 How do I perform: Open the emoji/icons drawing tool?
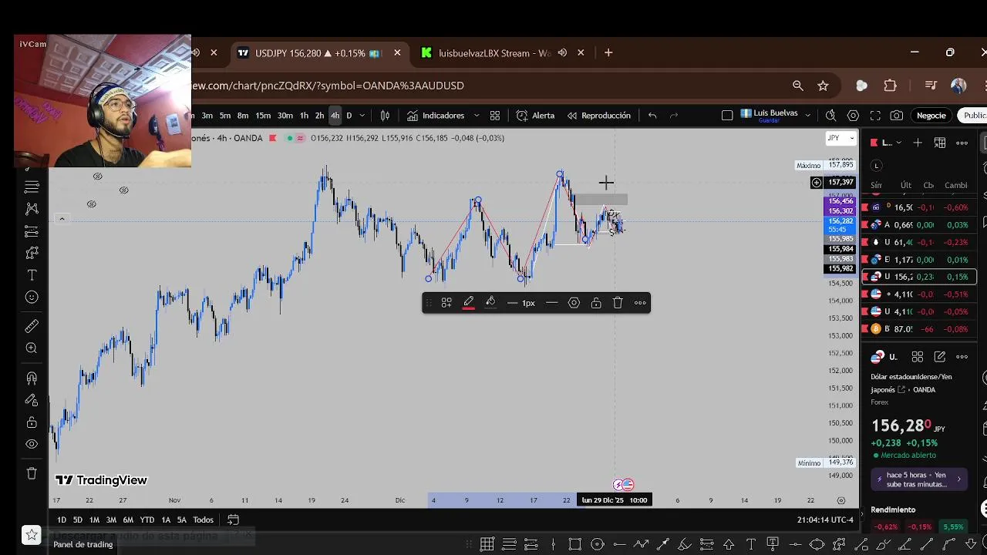pyautogui.click(x=32, y=298)
